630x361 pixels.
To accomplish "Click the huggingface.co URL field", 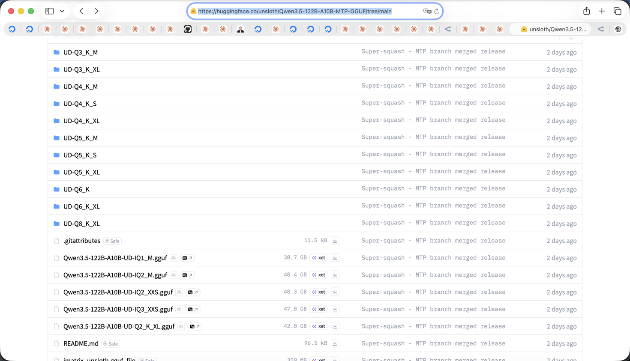I will (315, 11).
